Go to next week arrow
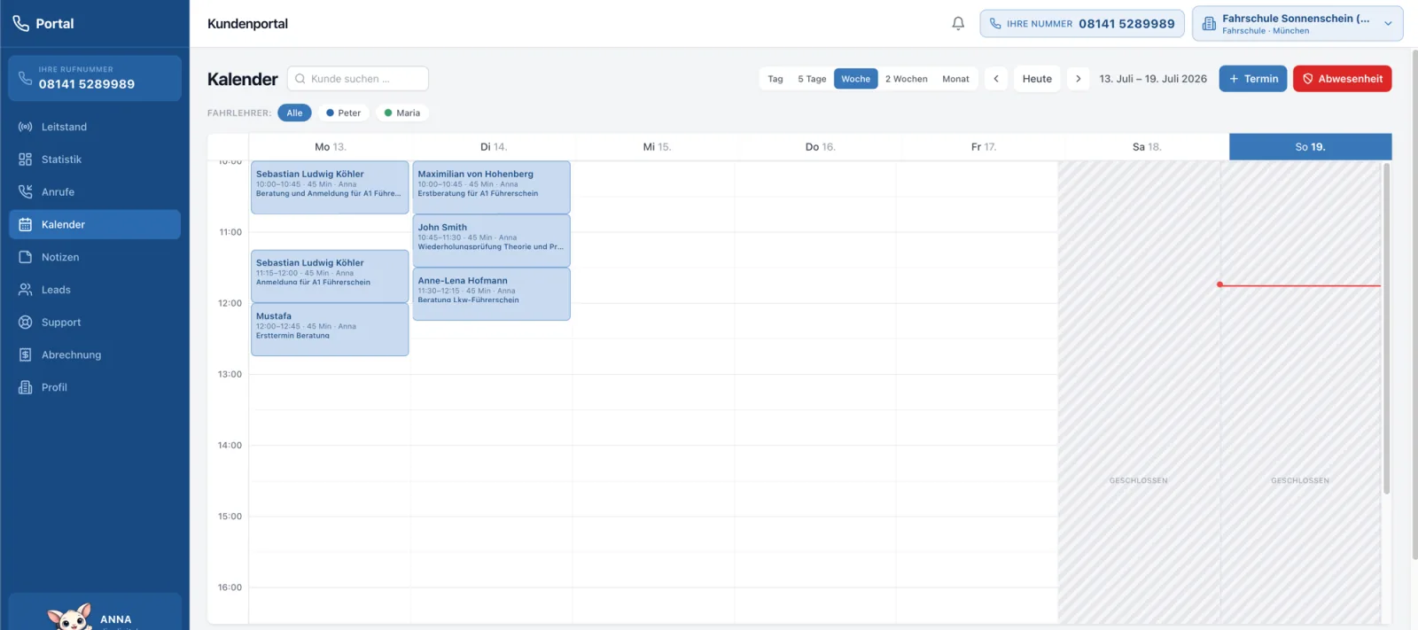Screen dimensions: 1418x630 1079,79
